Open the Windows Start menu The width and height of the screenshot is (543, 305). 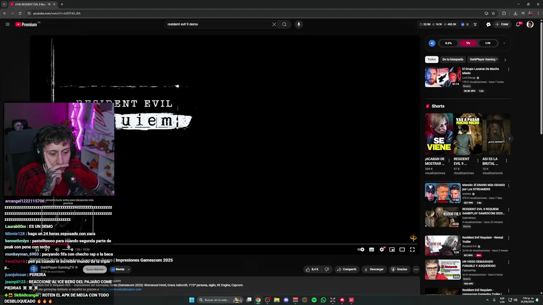[192, 300]
